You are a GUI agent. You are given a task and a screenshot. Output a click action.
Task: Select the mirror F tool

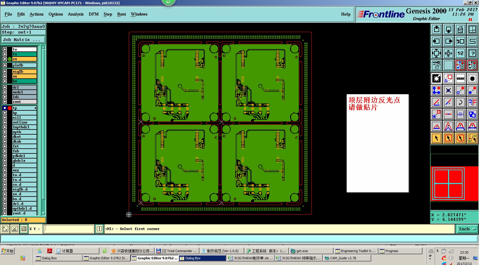[x=472, y=102]
